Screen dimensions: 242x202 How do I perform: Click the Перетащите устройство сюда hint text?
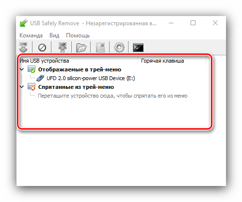(x=113, y=96)
